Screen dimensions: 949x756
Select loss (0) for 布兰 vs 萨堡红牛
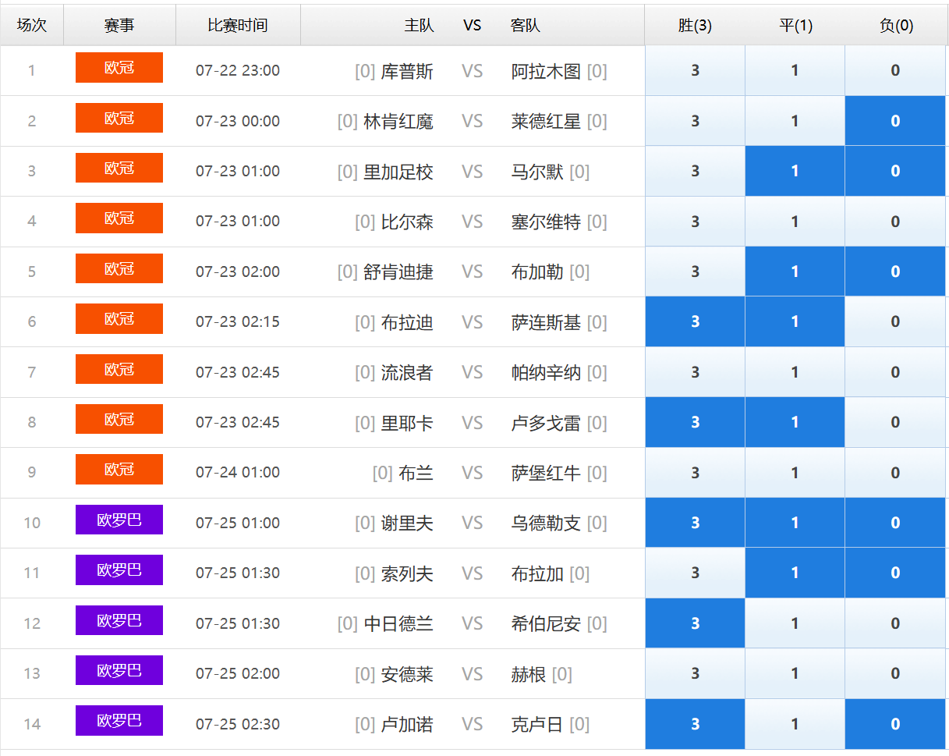click(x=895, y=473)
